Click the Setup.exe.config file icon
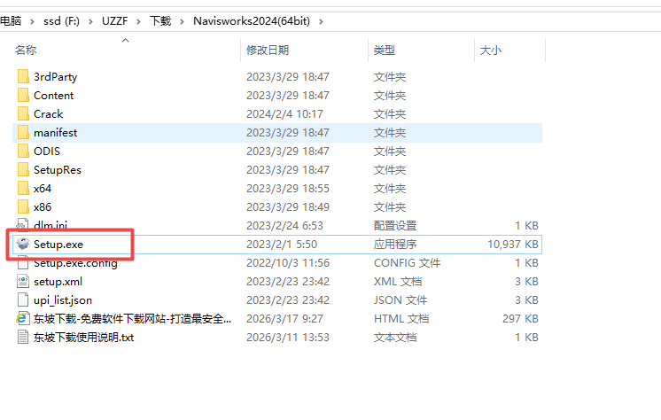This screenshot has height=420, width=661. click(23, 263)
